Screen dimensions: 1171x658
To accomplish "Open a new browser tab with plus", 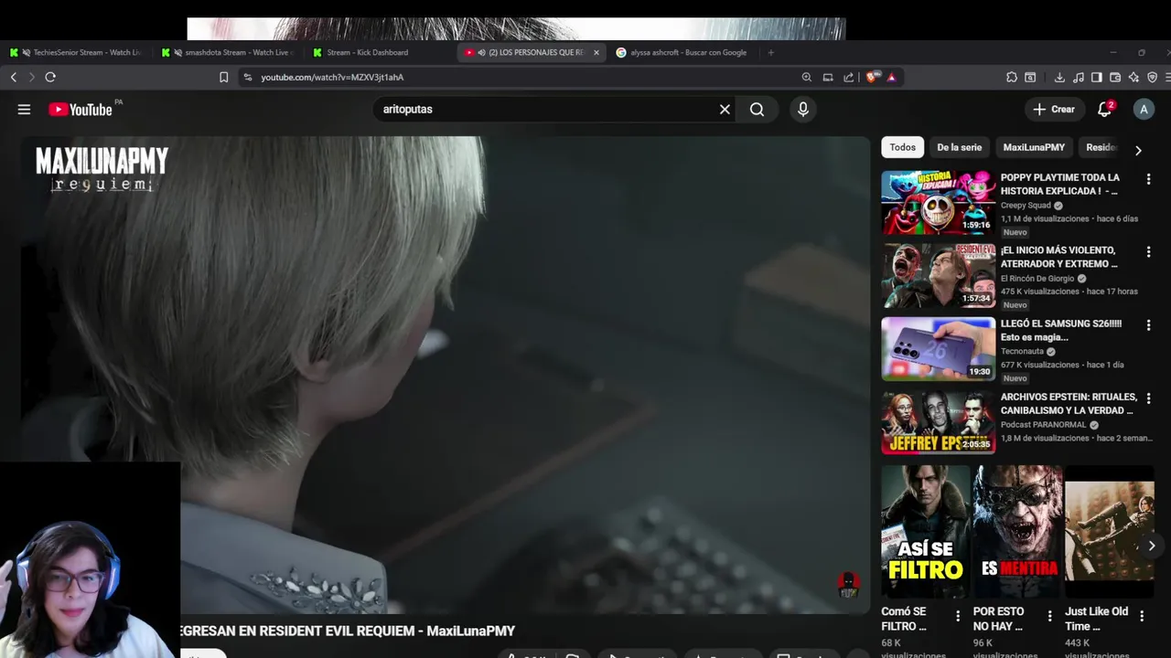I will (x=770, y=53).
